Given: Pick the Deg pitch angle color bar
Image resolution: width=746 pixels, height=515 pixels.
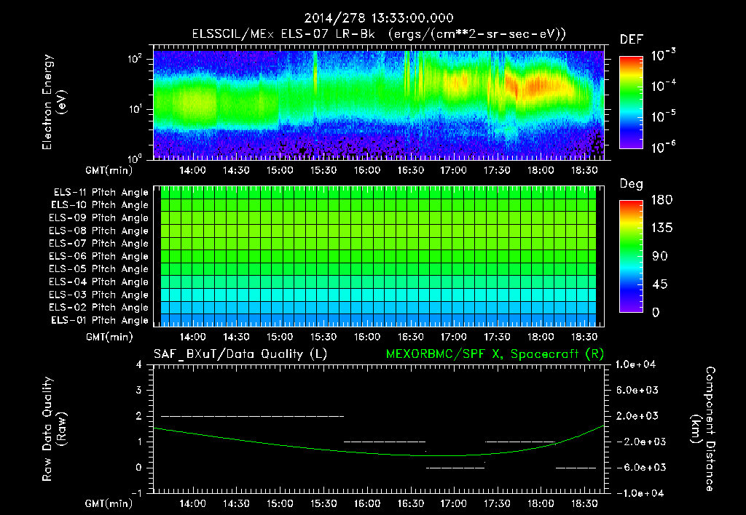Looking at the screenshot, I should click(632, 257).
